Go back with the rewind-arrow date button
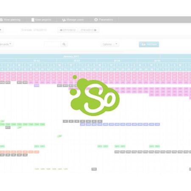191x191 pixels. [x=67, y=30]
